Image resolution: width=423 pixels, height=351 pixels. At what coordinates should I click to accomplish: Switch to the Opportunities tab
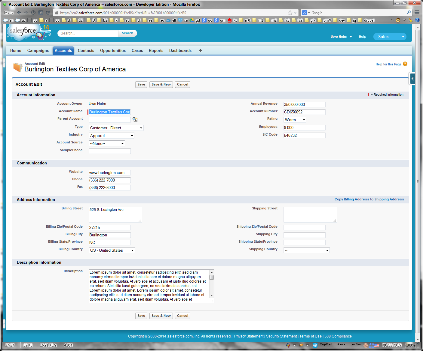pos(113,51)
